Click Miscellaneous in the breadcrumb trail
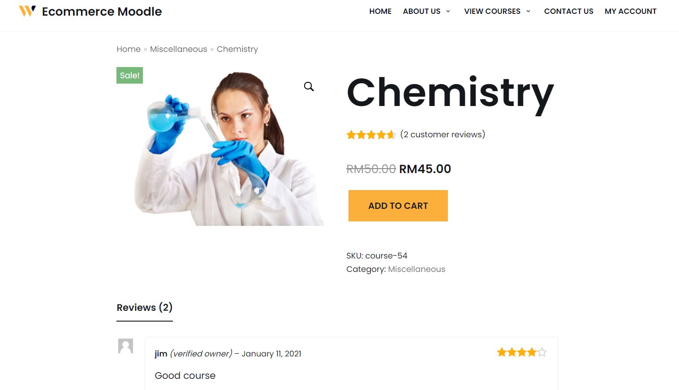679x390 pixels. 178,49
